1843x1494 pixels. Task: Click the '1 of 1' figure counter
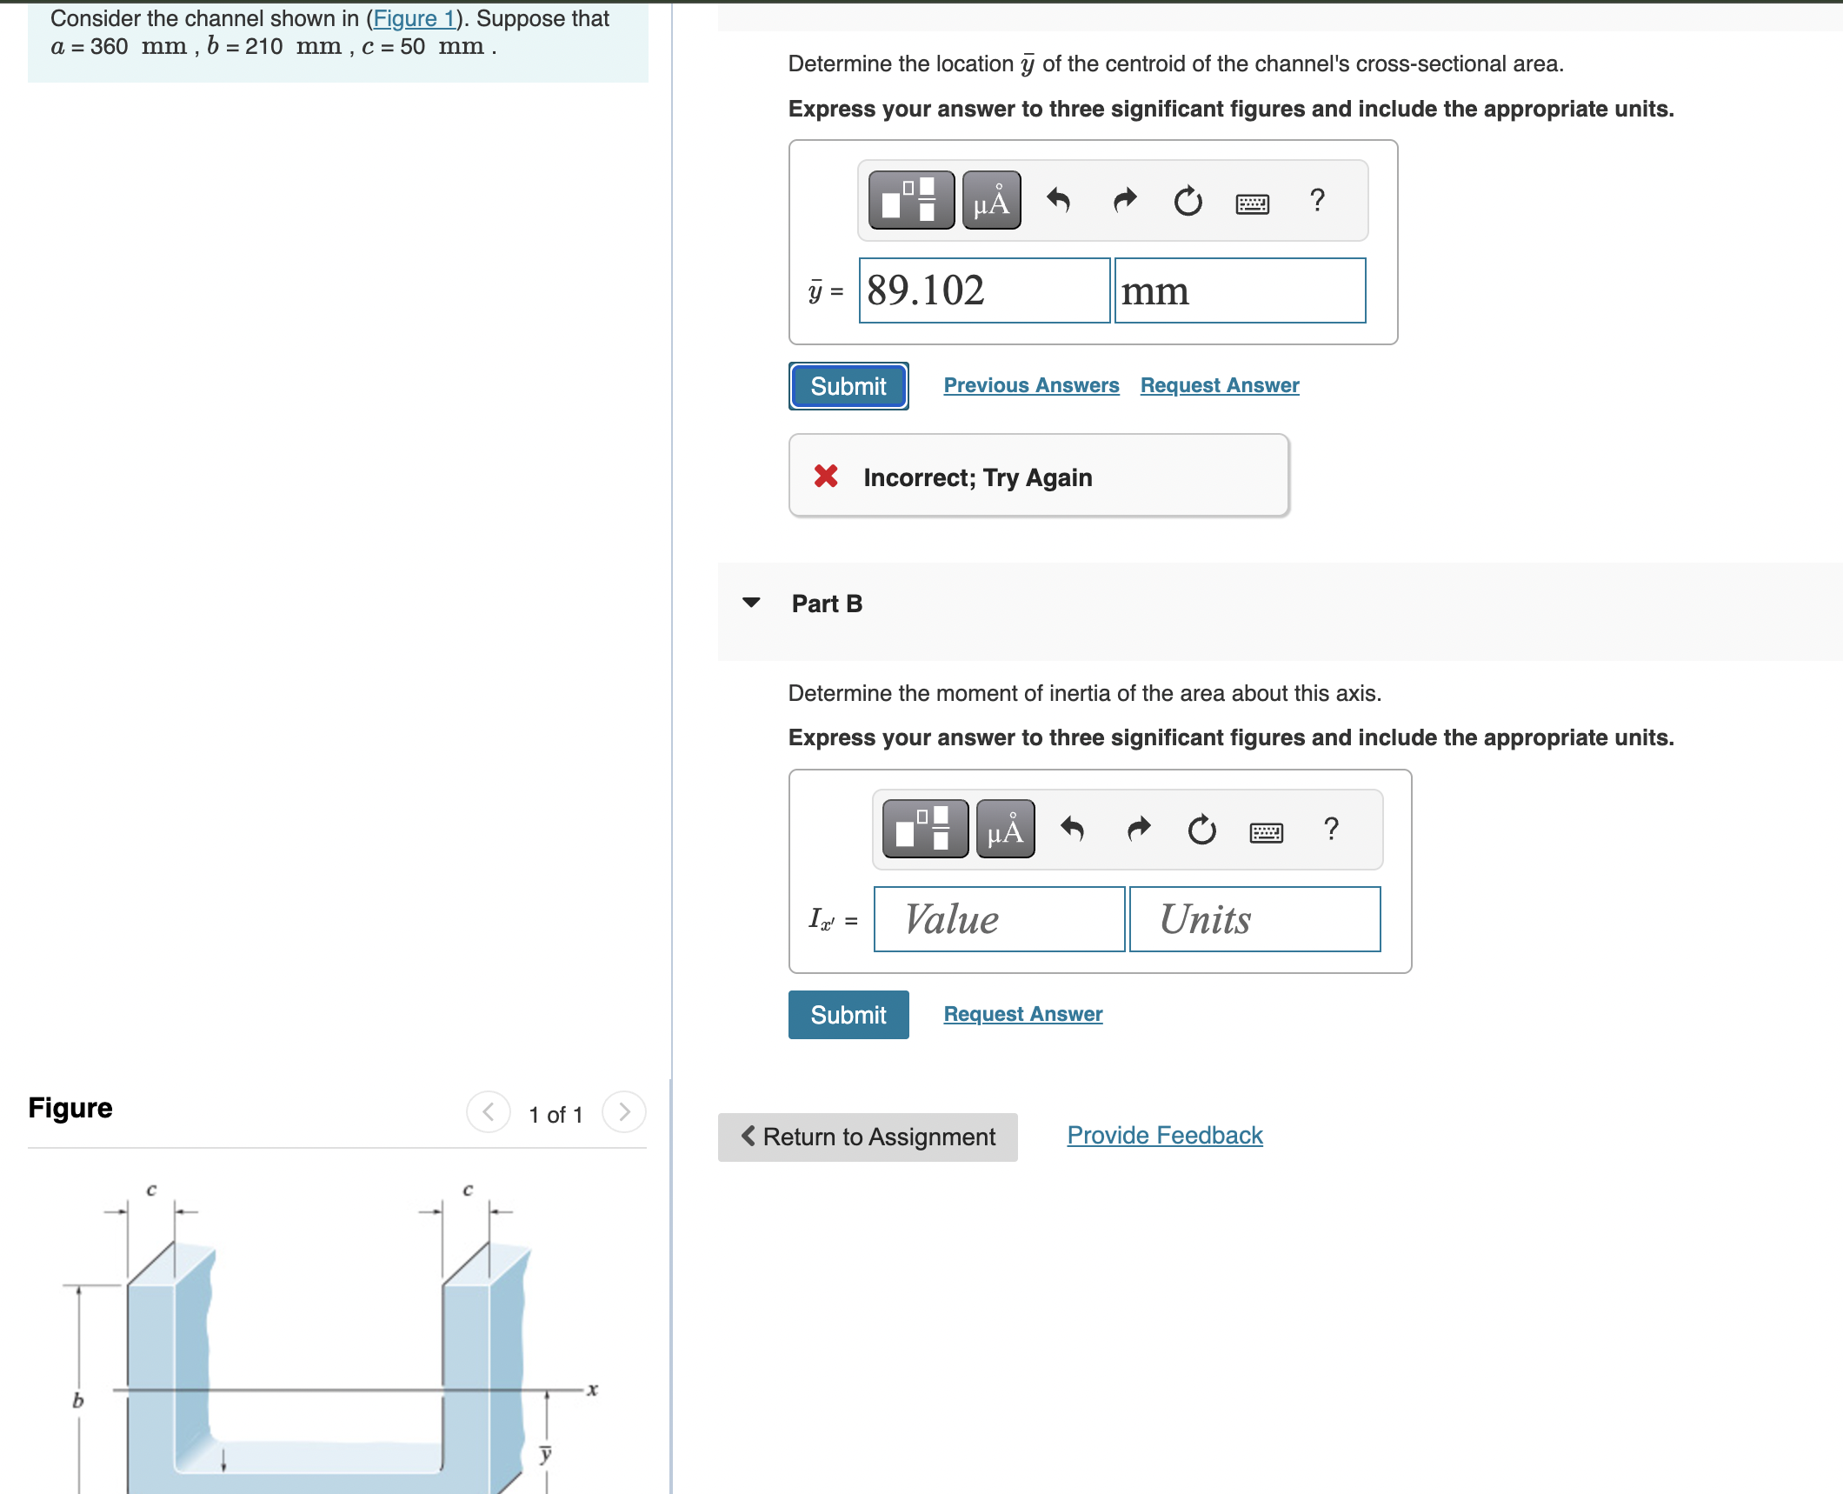[x=556, y=1114]
